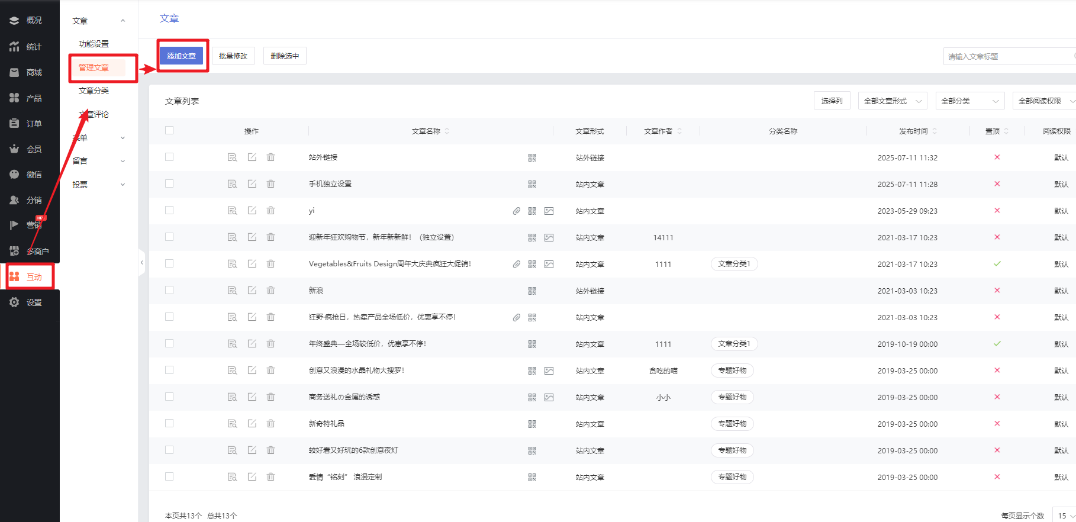
Task: Tick the checkbox for 爱情“铭刻” 浪漫定制 row
Action: (x=169, y=476)
